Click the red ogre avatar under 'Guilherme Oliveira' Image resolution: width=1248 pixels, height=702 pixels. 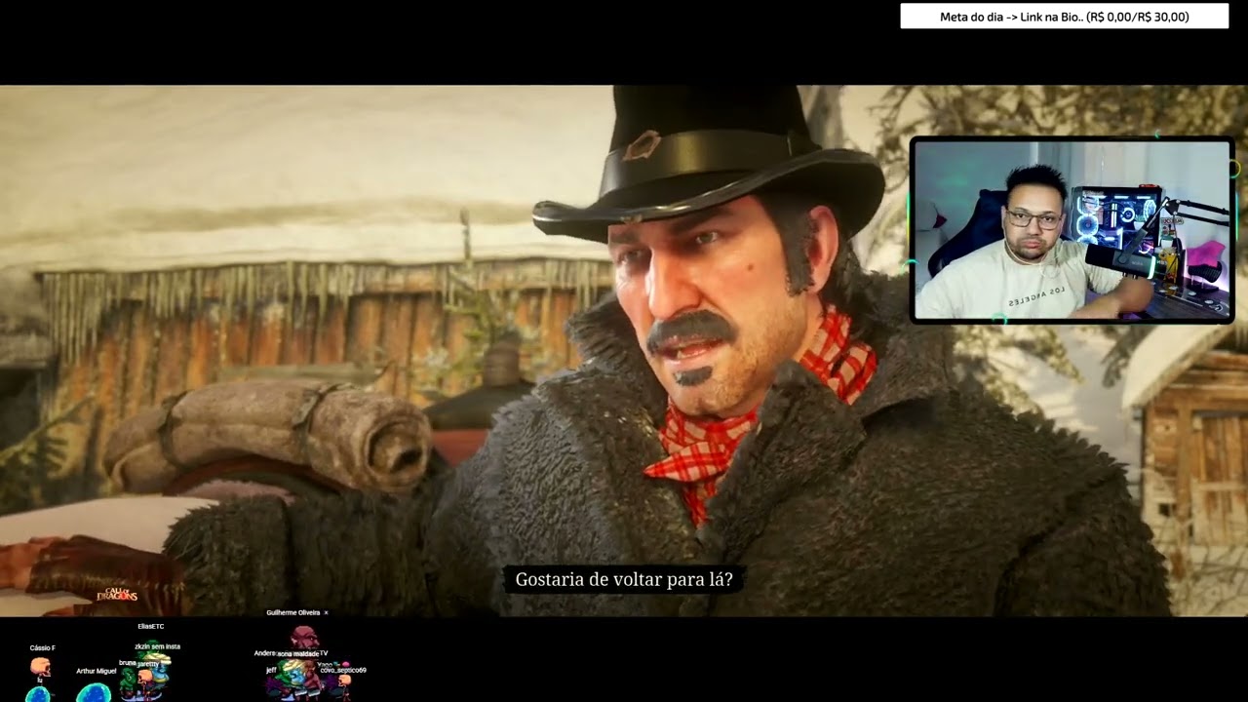tap(305, 638)
